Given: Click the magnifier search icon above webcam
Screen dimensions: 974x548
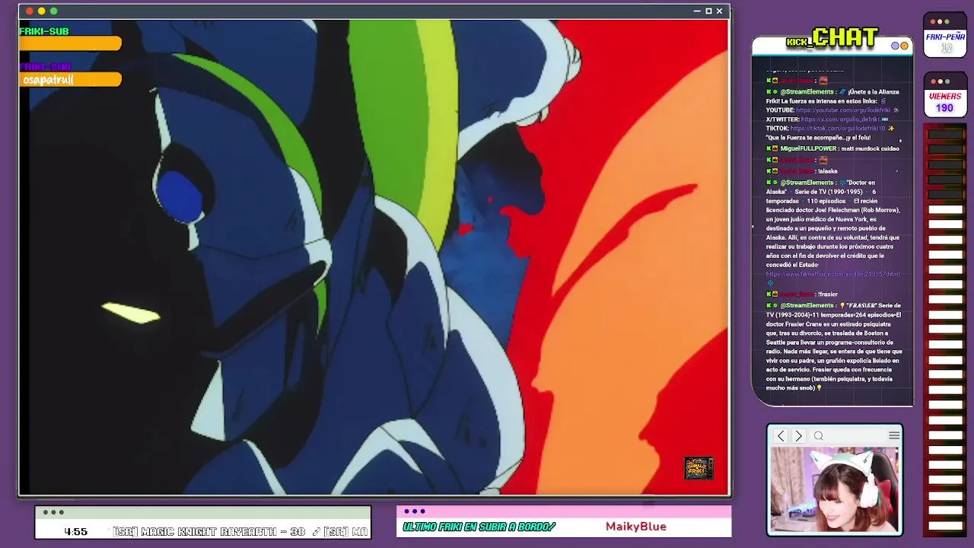Looking at the screenshot, I should [x=819, y=436].
